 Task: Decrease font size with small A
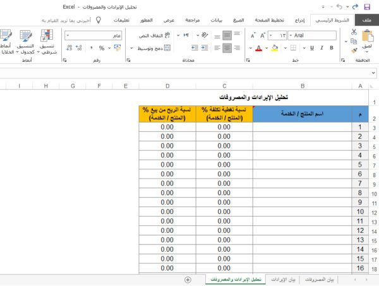(x=253, y=36)
